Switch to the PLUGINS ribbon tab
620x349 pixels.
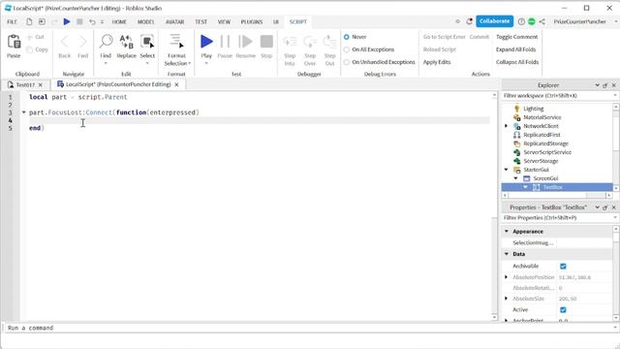click(252, 21)
